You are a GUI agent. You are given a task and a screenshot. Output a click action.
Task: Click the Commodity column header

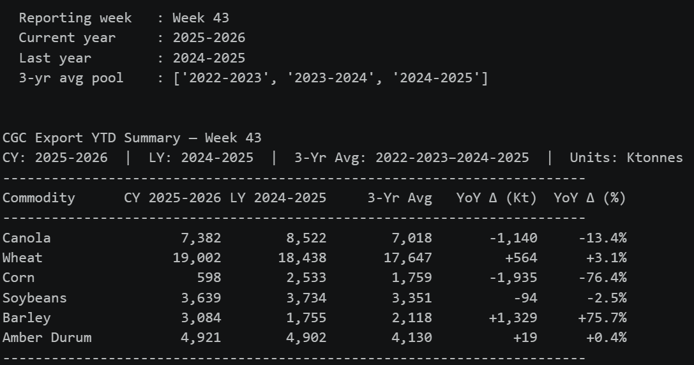tap(39, 198)
